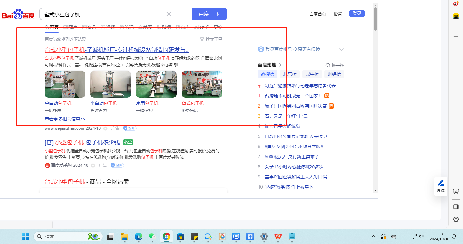Click the 反馈 feedback pencil button
463x244 pixels.
click(x=440, y=186)
